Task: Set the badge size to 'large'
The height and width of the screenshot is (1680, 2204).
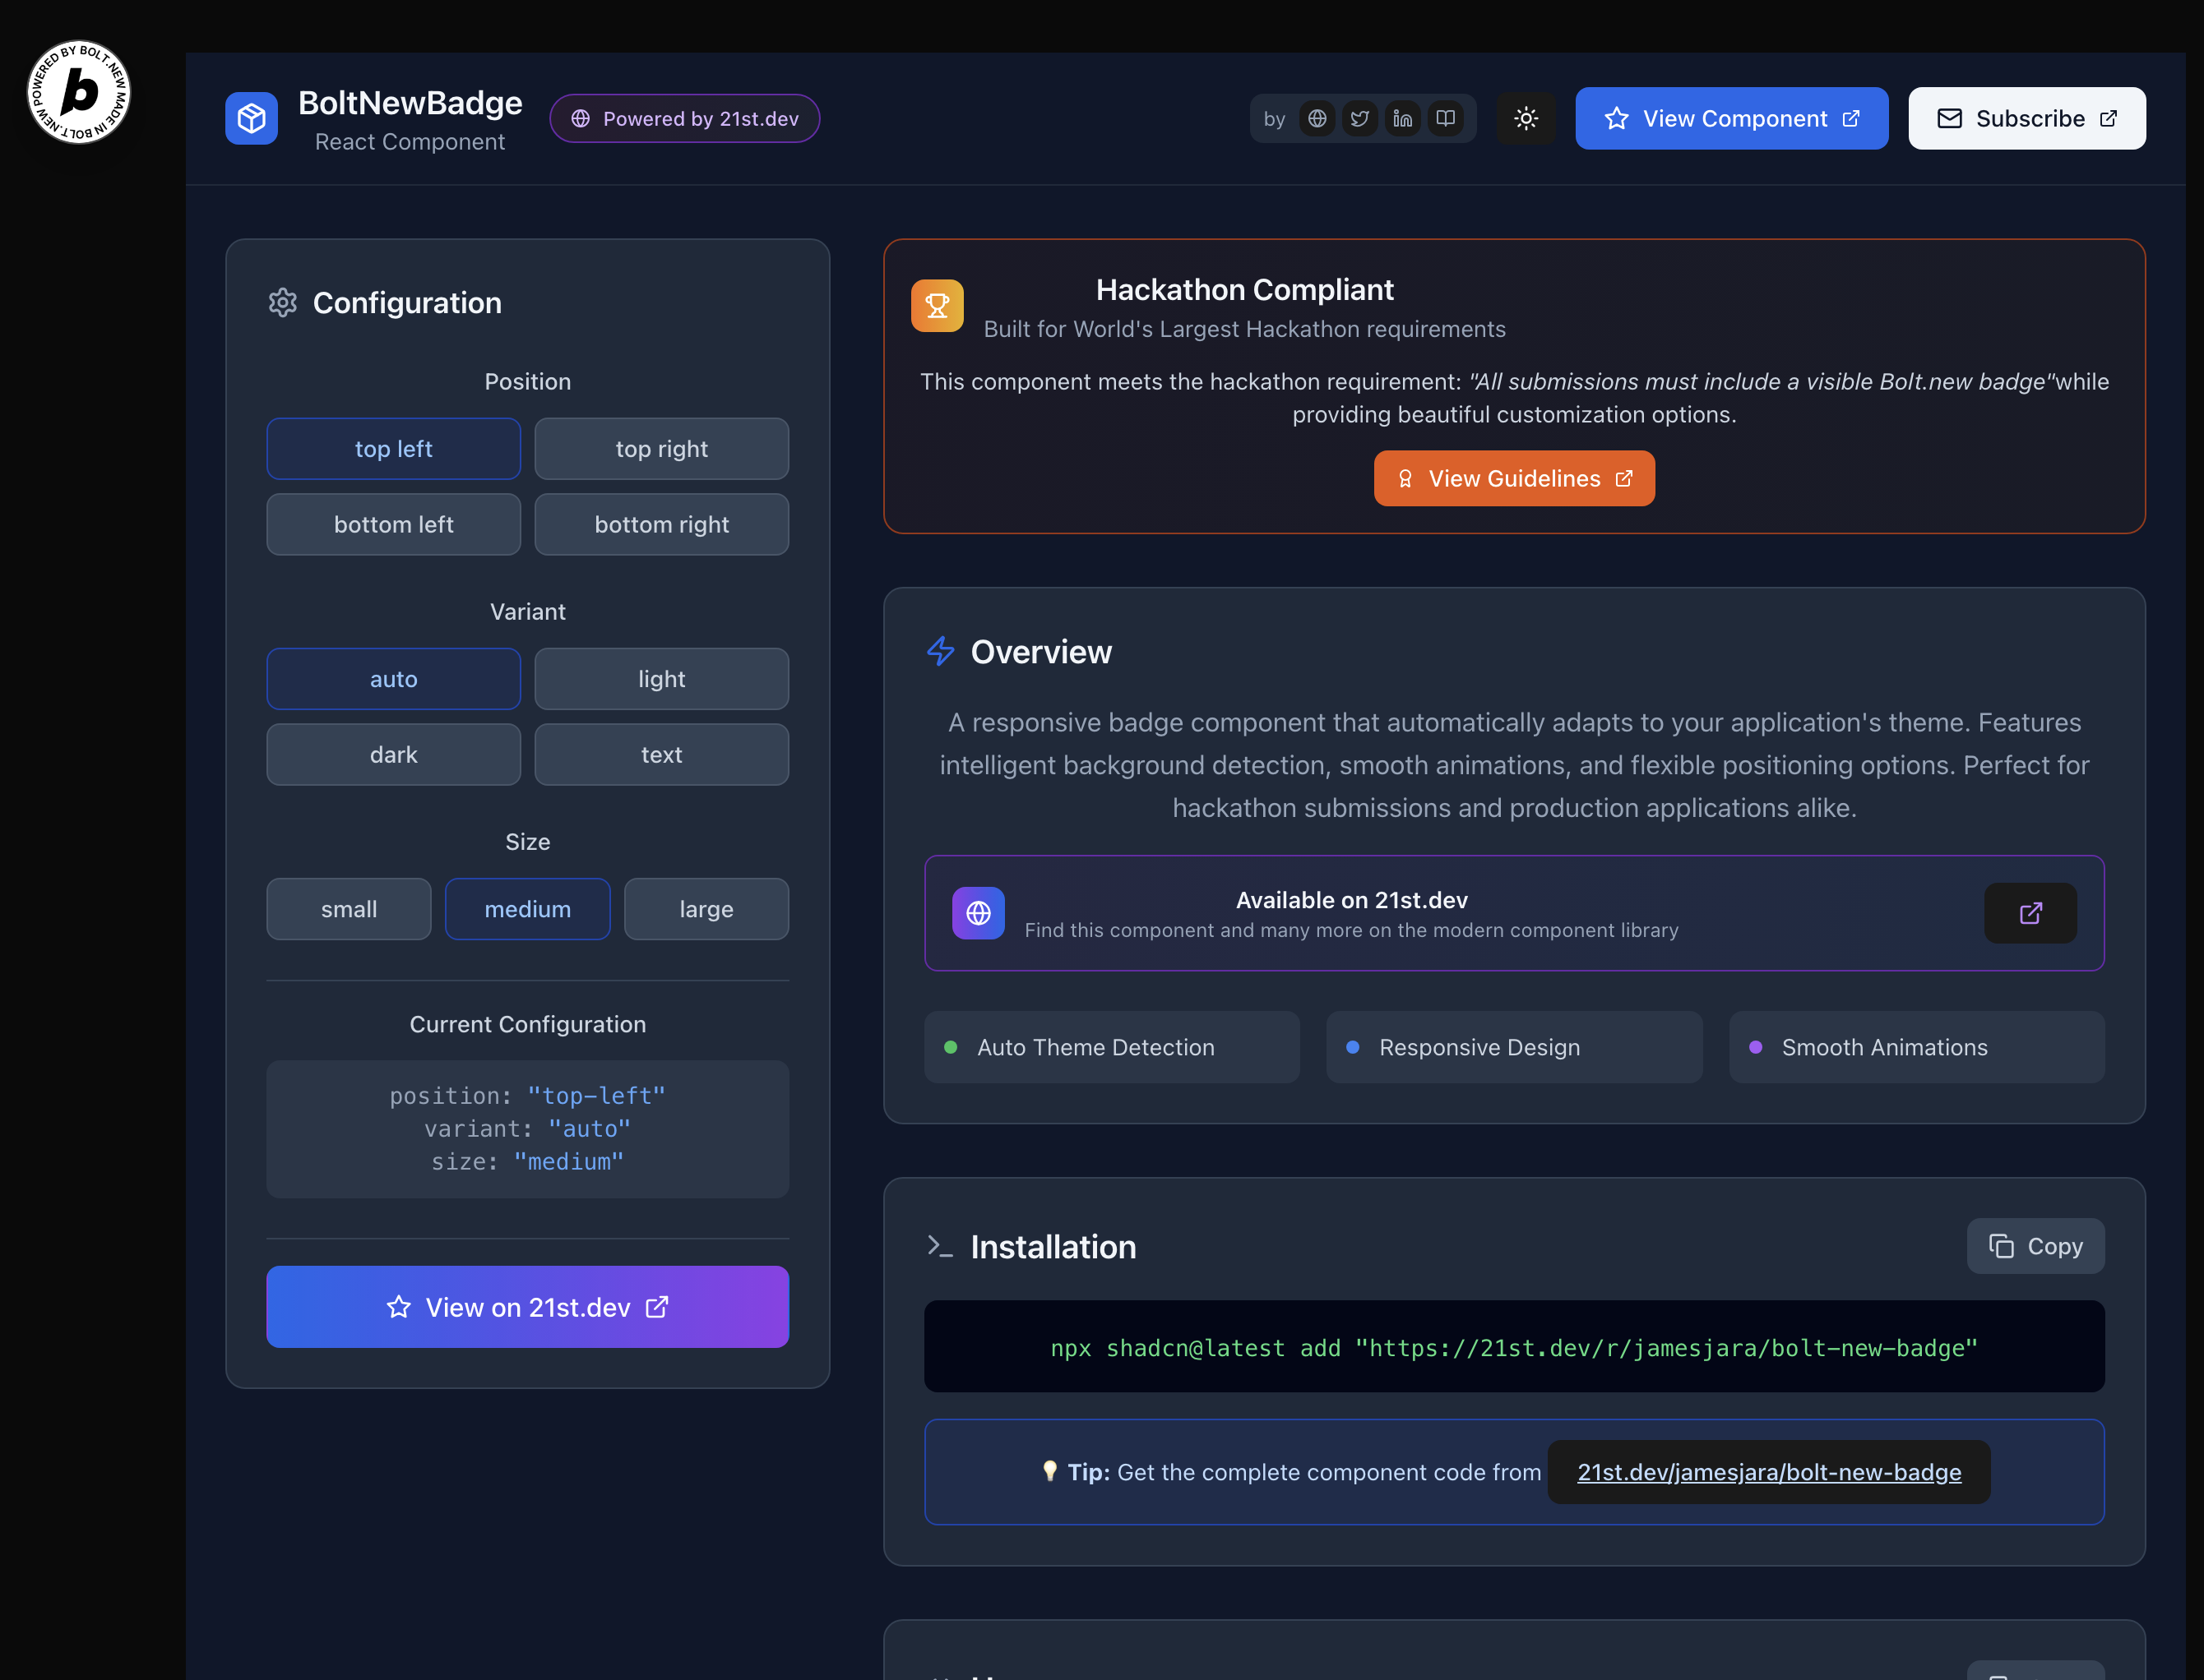Action: click(706, 909)
